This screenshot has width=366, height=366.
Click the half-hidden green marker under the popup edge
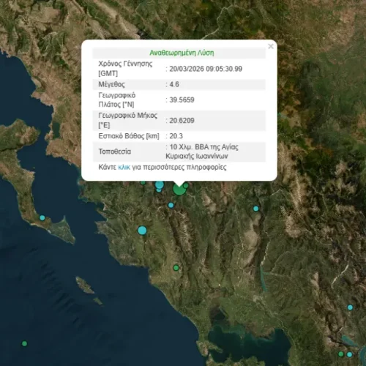tap(143, 182)
